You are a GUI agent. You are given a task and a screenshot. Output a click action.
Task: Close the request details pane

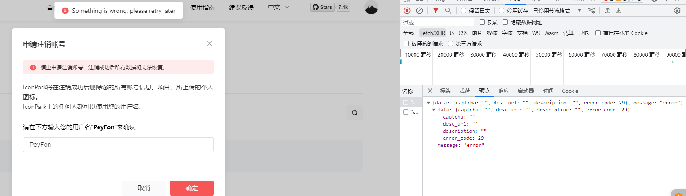430,91
